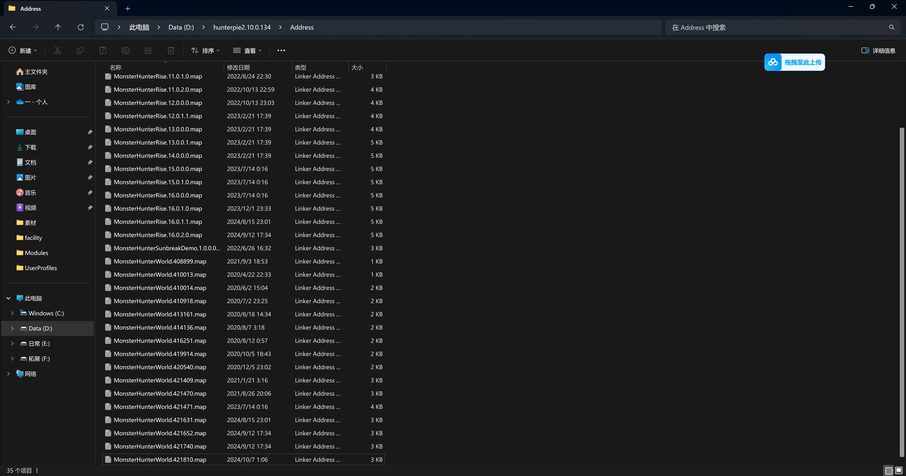Go back to previous folder

point(13,27)
